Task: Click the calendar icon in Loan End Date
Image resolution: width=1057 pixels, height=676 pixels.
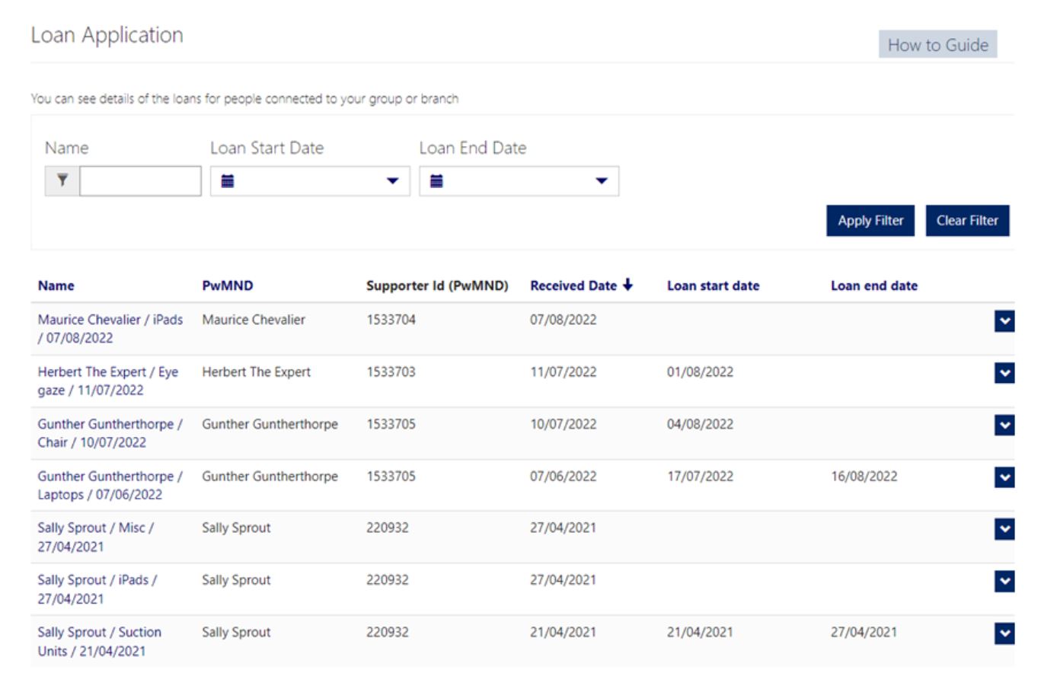Action: point(436,181)
